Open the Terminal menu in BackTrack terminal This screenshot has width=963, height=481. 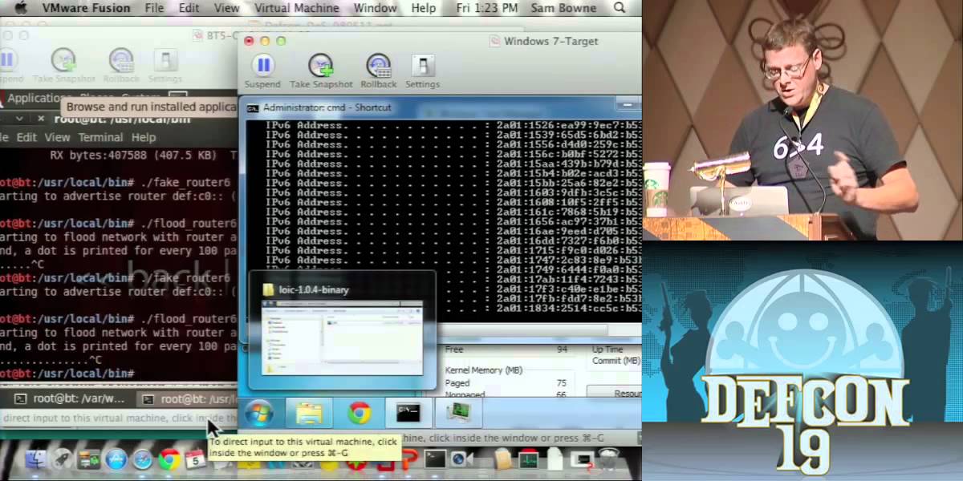click(100, 137)
